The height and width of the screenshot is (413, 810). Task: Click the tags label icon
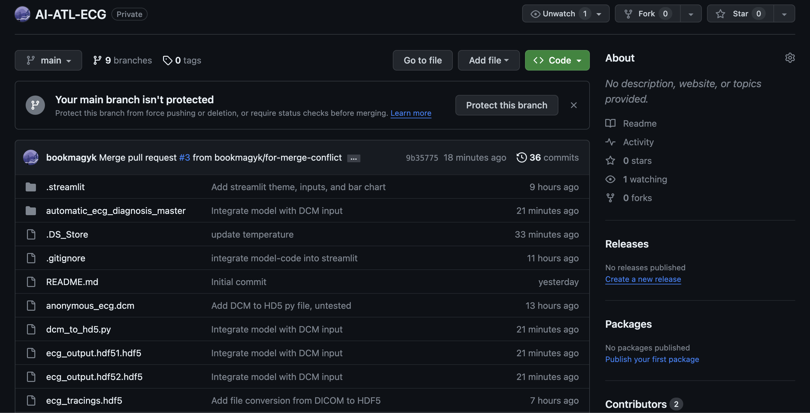pyautogui.click(x=167, y=60)
